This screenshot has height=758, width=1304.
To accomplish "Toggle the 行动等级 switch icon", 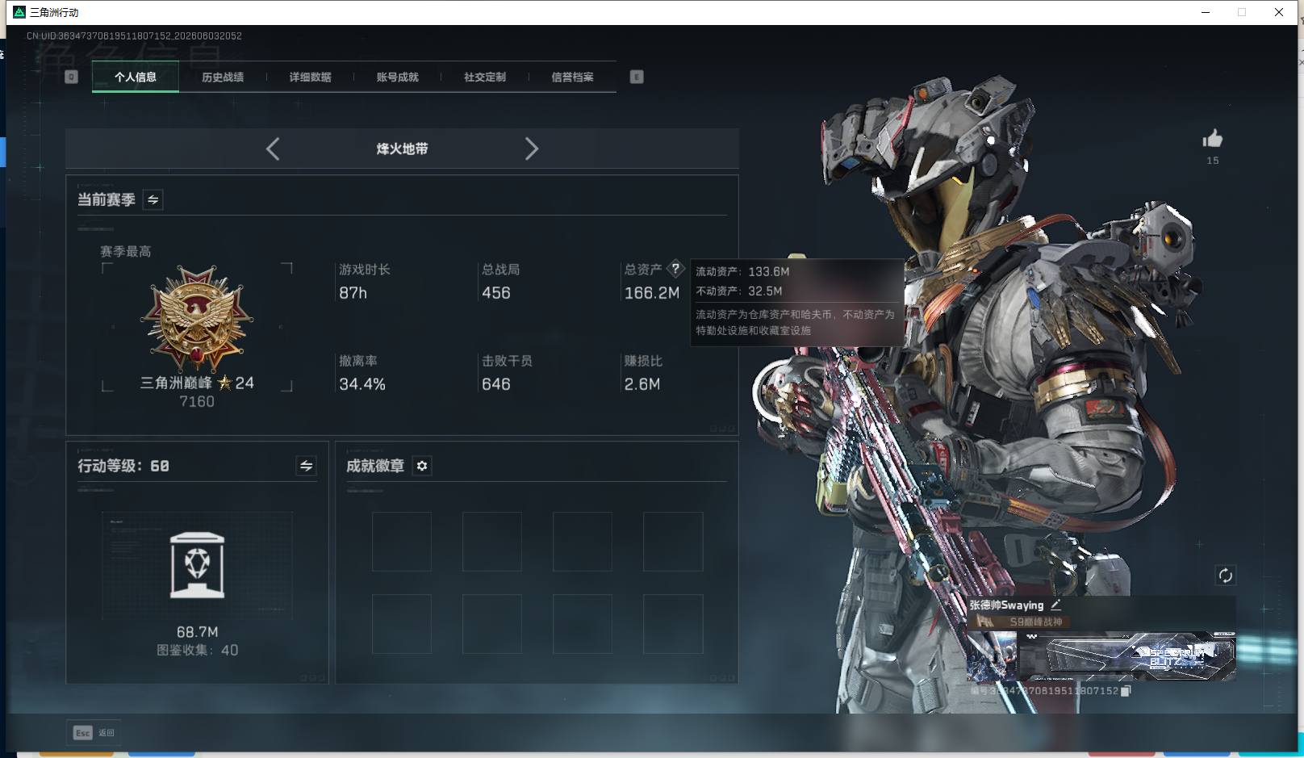I will pyautogui.click(x=306, y=466).
